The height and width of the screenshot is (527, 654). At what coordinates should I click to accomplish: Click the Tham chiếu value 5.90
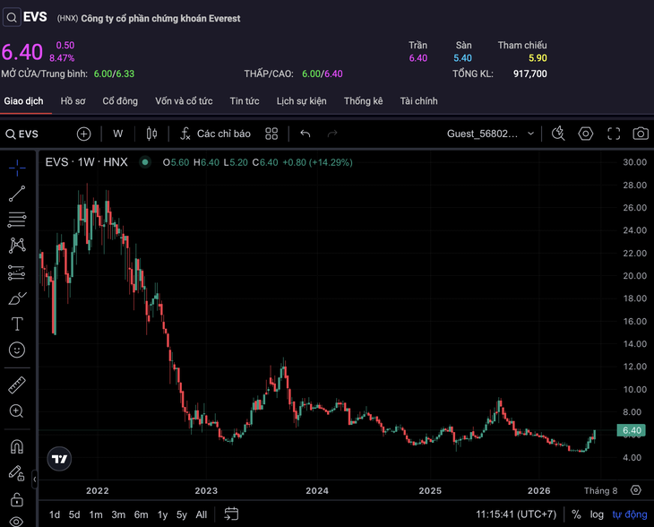[538, 58]
